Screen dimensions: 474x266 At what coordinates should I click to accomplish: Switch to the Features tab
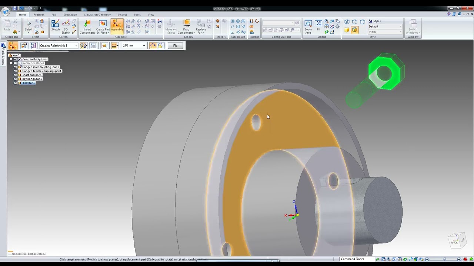click(x=39, y=15)
